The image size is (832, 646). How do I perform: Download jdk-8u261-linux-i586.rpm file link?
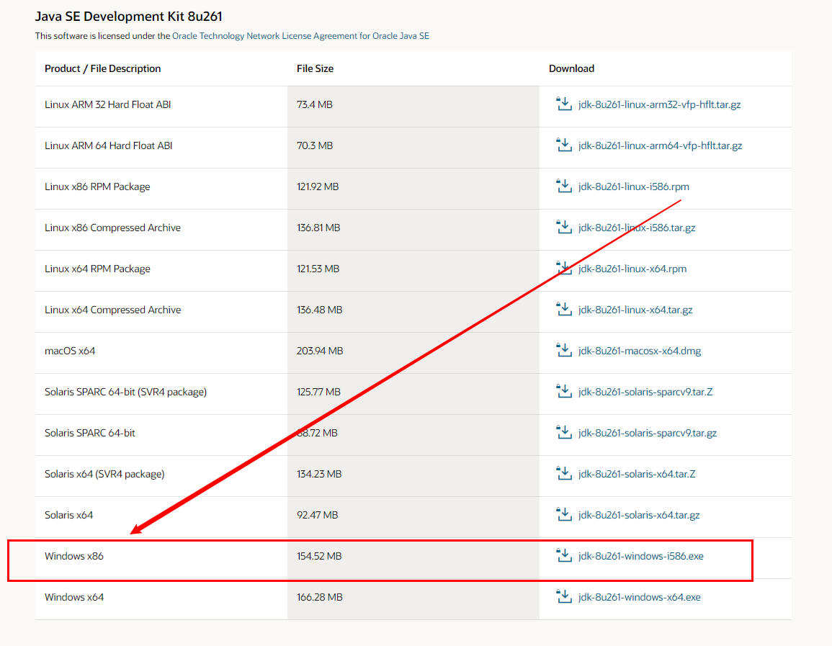coord(634,187)
